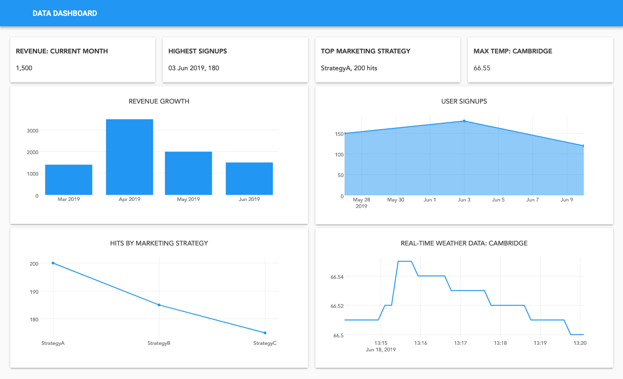Click the HITS BY MARKETING STRATEGY title
This screenshot has height=379, width=623.
click(158, 243)
